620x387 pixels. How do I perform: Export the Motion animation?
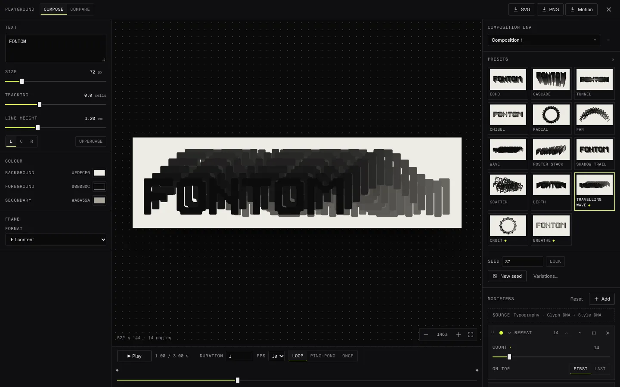581,9
